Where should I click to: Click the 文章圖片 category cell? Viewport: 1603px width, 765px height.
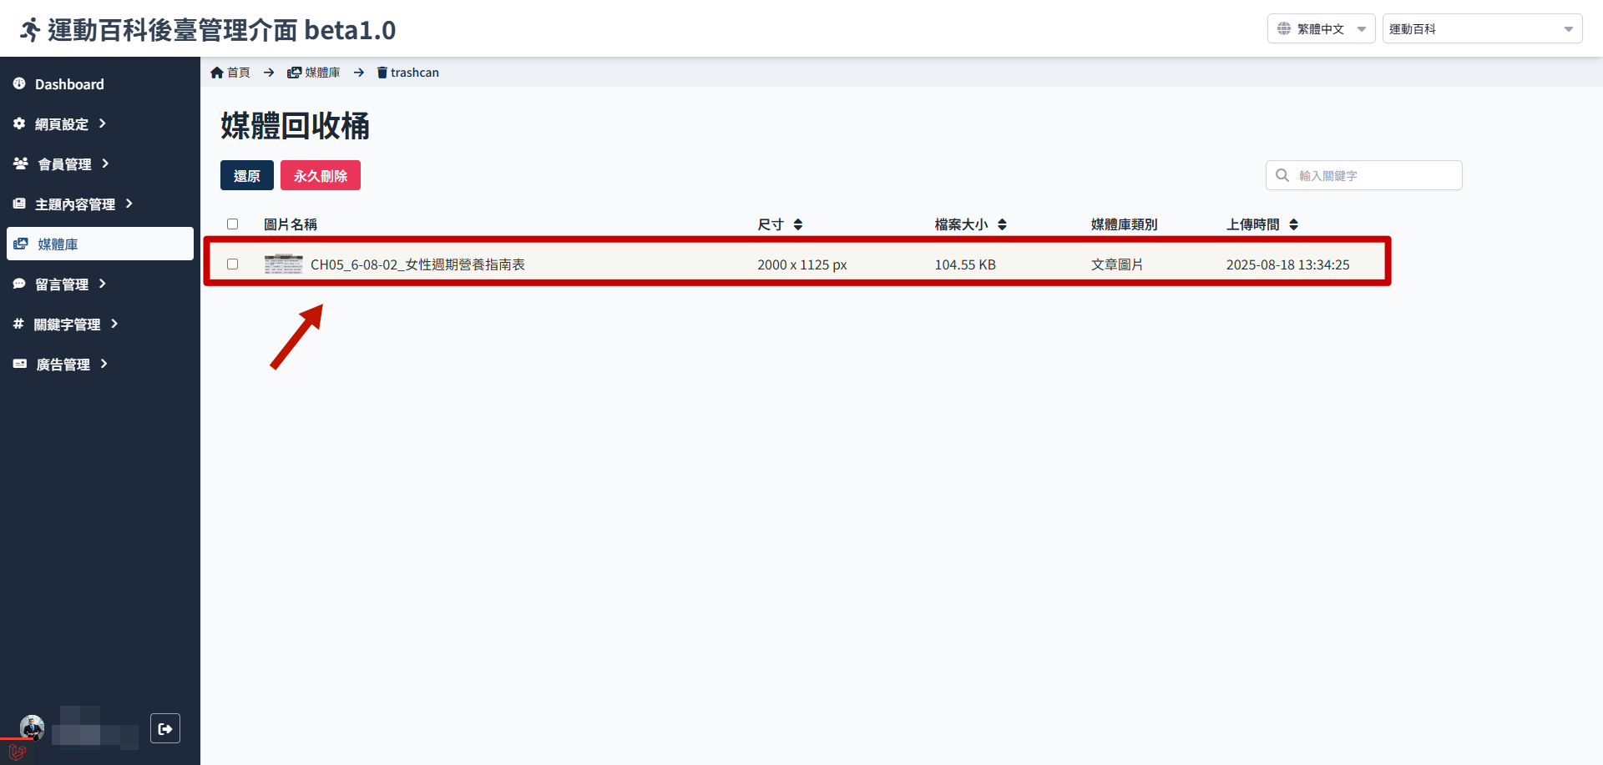point(1117,264)
